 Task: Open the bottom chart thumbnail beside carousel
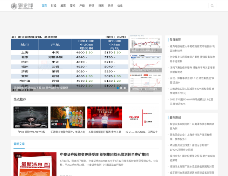[146, 83]
